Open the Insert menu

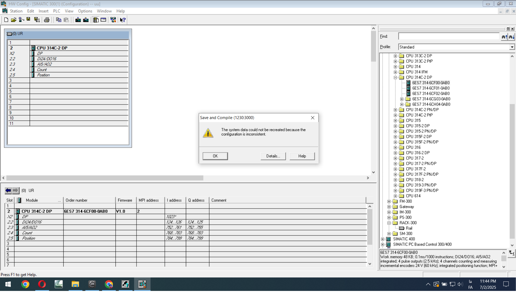[x=43, y=11]
